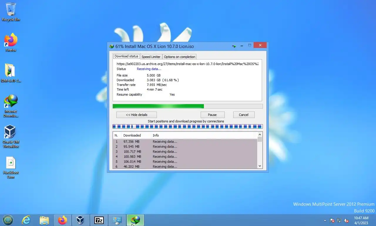The width and height of the screenshot is (376, 226).
Task: Open the Recycle Bin desktop icon
Action: pyautogui.click(x=11, y=12)
